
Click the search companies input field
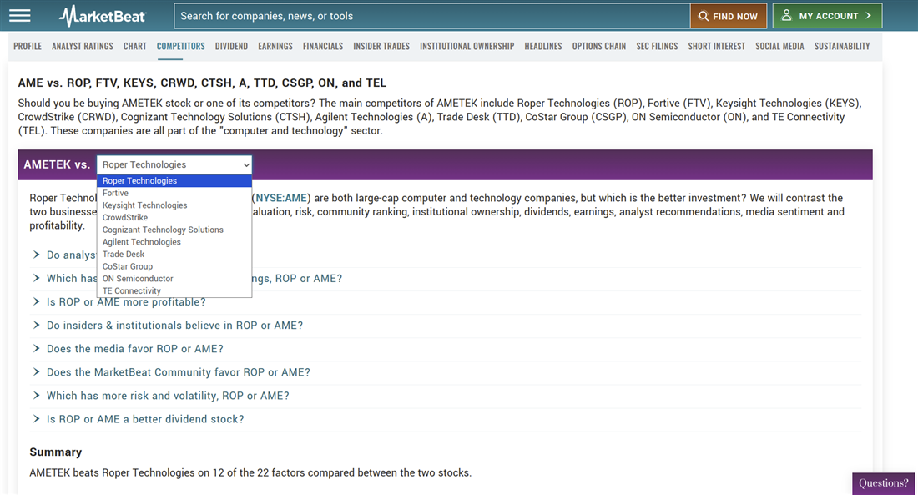coord(431,16)
